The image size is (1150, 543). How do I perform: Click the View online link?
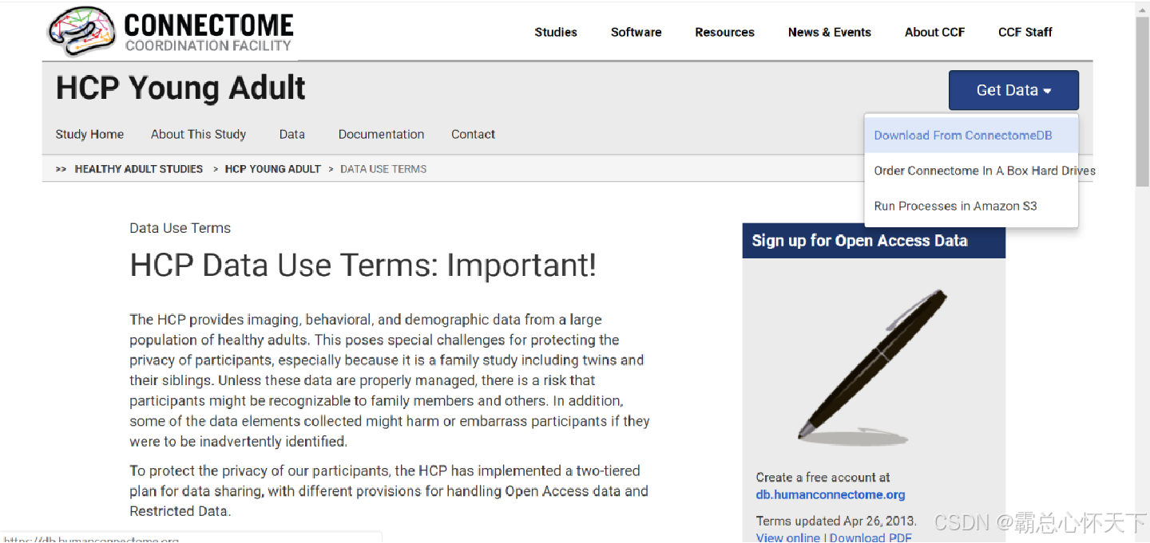pos(788,537)
